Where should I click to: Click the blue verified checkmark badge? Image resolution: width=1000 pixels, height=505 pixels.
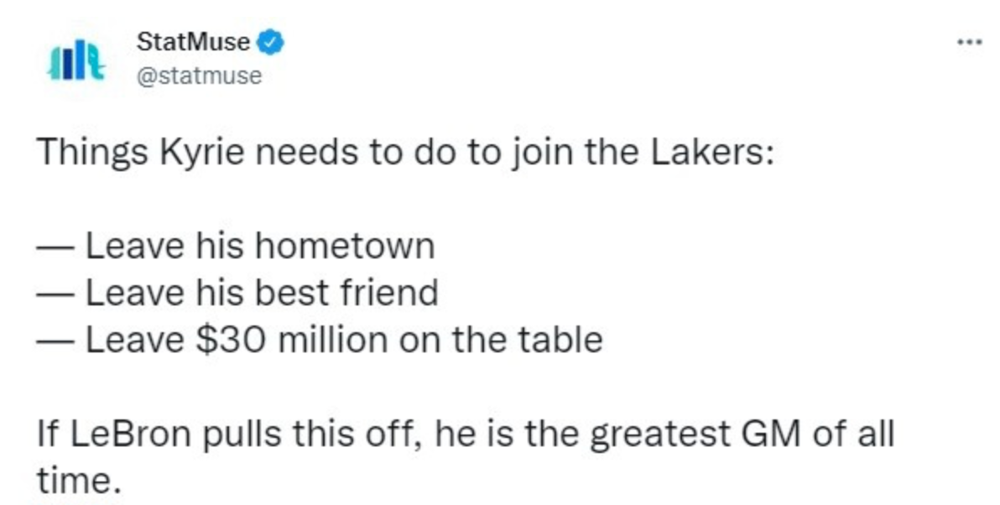[x=270, y=43]
